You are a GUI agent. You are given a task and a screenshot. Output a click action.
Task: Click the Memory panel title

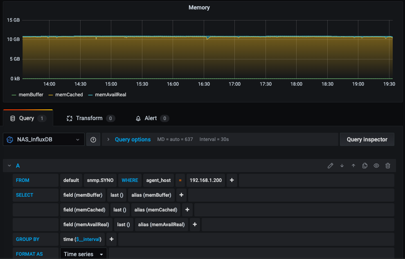(x=199, y=7)
